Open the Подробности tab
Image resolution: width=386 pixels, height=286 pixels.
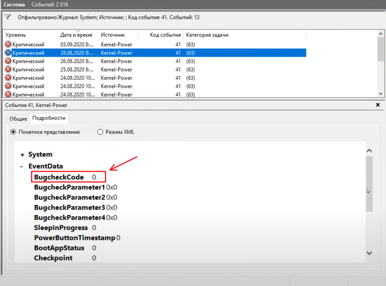pos(49,118)
